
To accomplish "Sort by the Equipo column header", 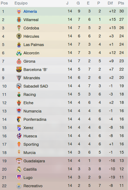I will pyautogui.click(x=21, y=3).
